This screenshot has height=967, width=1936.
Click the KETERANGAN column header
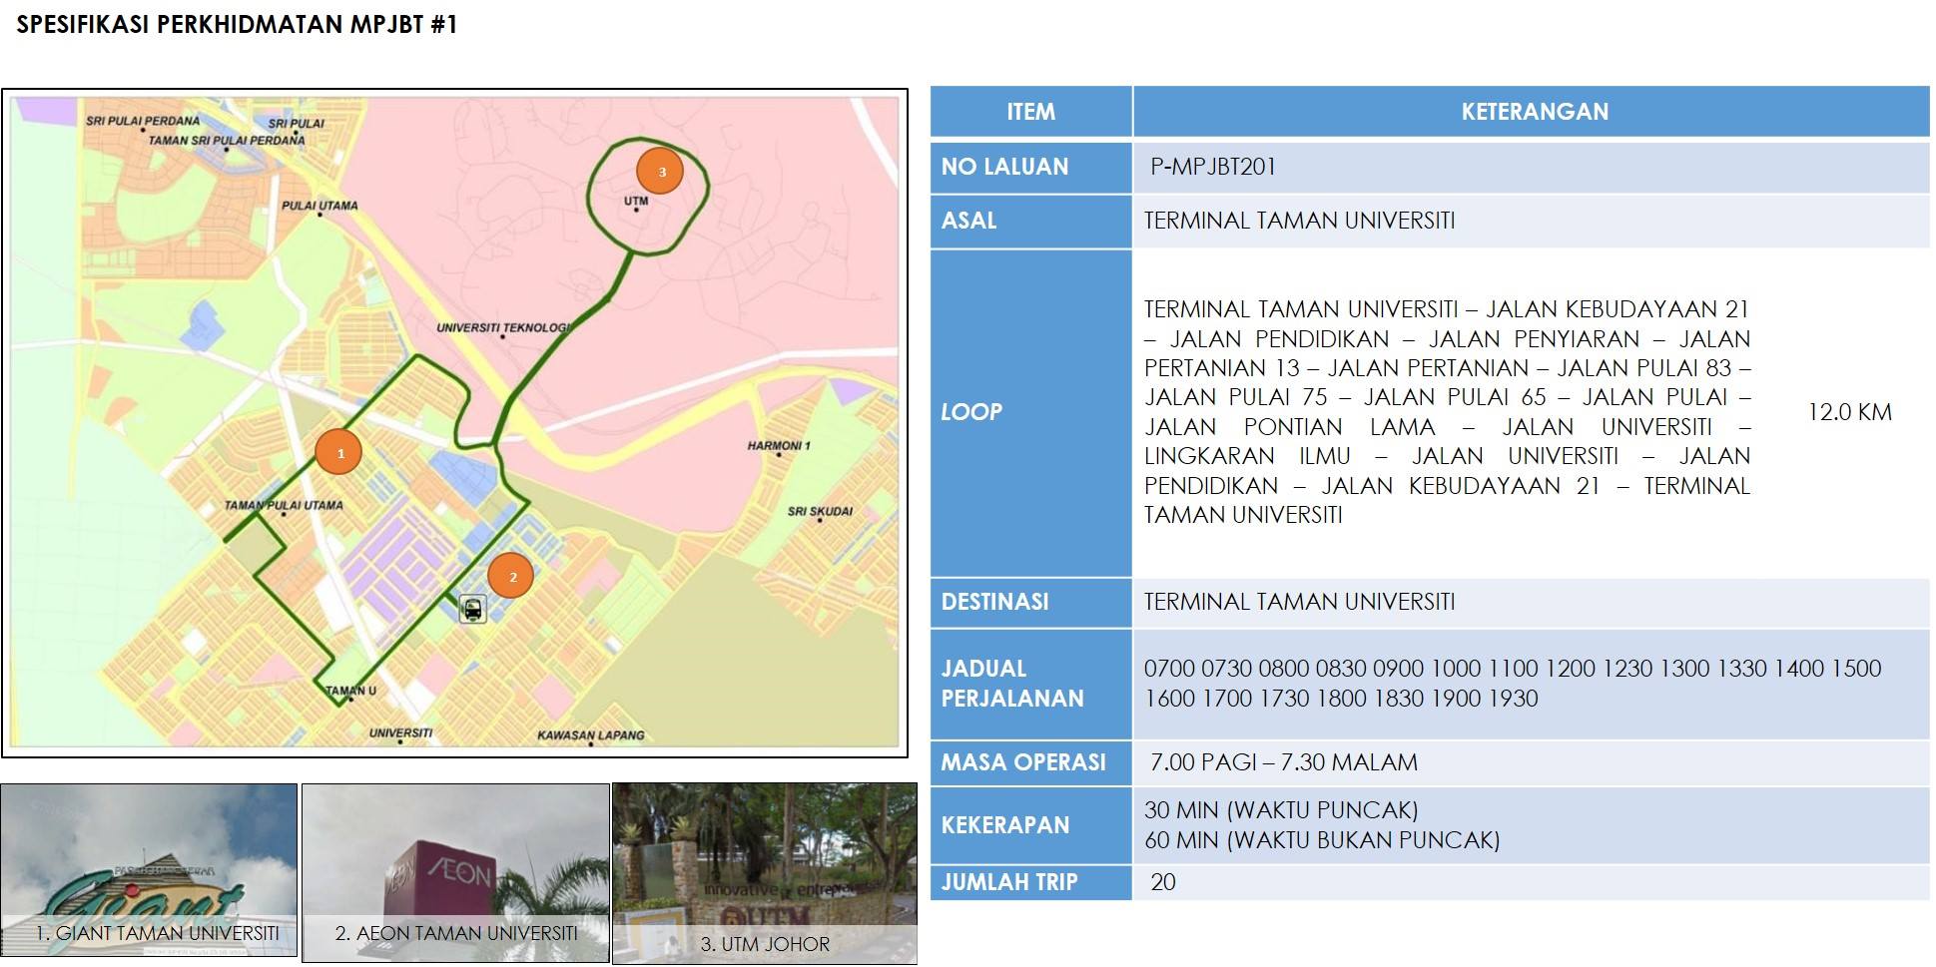1534,112
